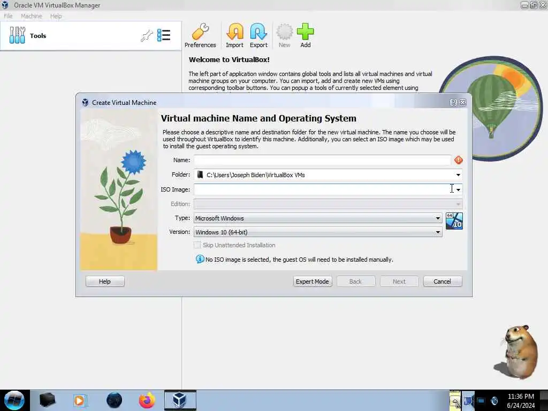Image resolution: width=548 pixels, height=411 pixels.
Task: Click the Next button
Action: [x=399, y=281]
